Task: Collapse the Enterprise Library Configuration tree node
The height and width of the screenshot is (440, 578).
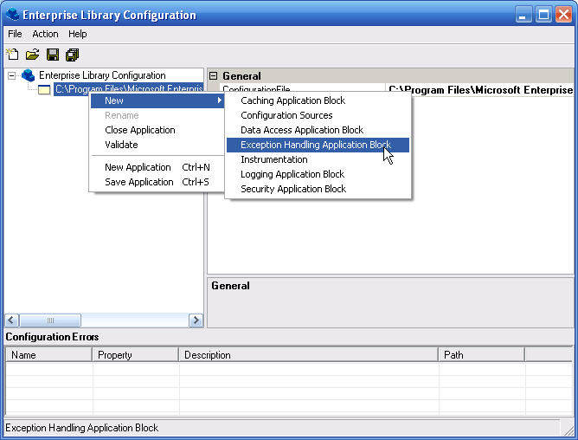Action: pos(11,75)
